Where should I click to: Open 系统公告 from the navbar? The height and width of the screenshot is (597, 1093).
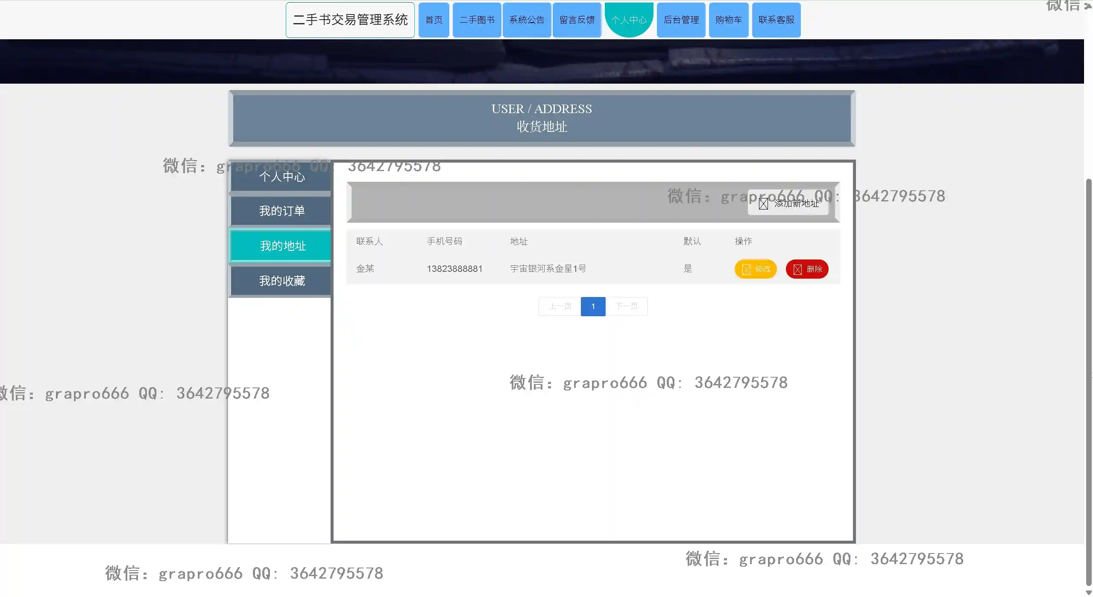pos(527,20)
